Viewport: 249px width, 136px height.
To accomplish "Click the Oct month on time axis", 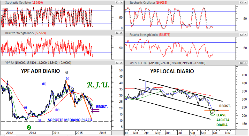I will point(216,133).
